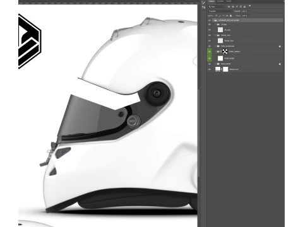Image resolution: width=303 pixels, height=227 pixels.
Task: Open the Layers panel tab
Action: (211, 1)
